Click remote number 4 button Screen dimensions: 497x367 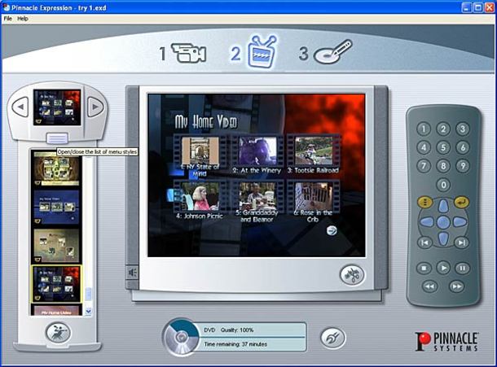point(424,147)
